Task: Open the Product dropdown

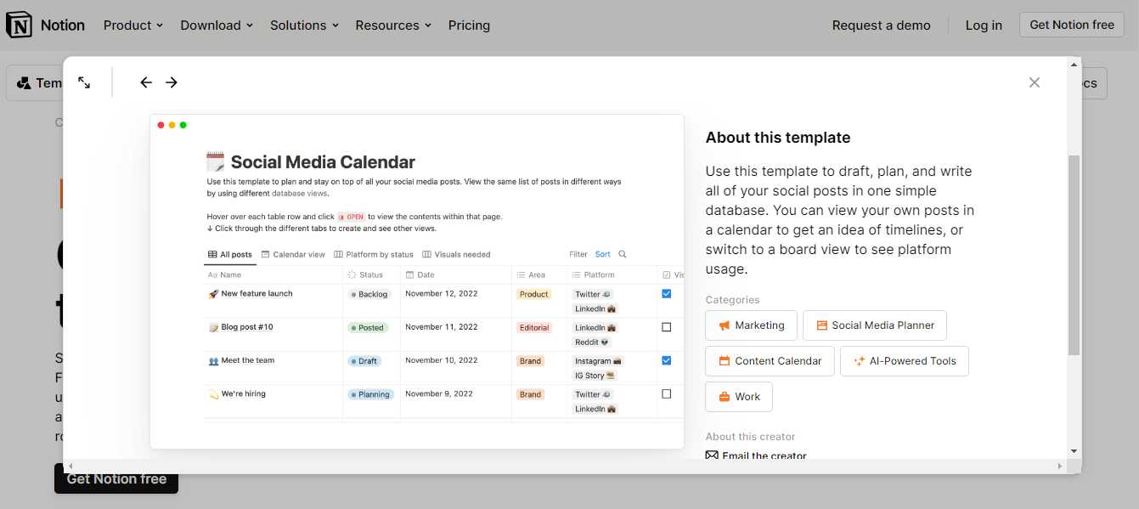Action: point(133,25)
